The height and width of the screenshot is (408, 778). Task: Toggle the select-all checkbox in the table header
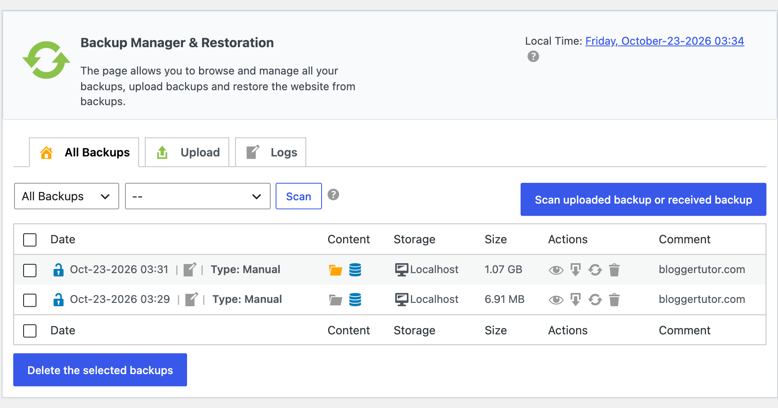point(30,240)
